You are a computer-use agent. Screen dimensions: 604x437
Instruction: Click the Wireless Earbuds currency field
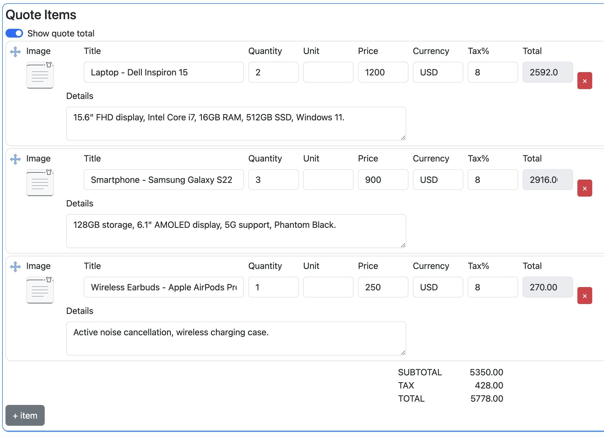(x=438, y=287)
